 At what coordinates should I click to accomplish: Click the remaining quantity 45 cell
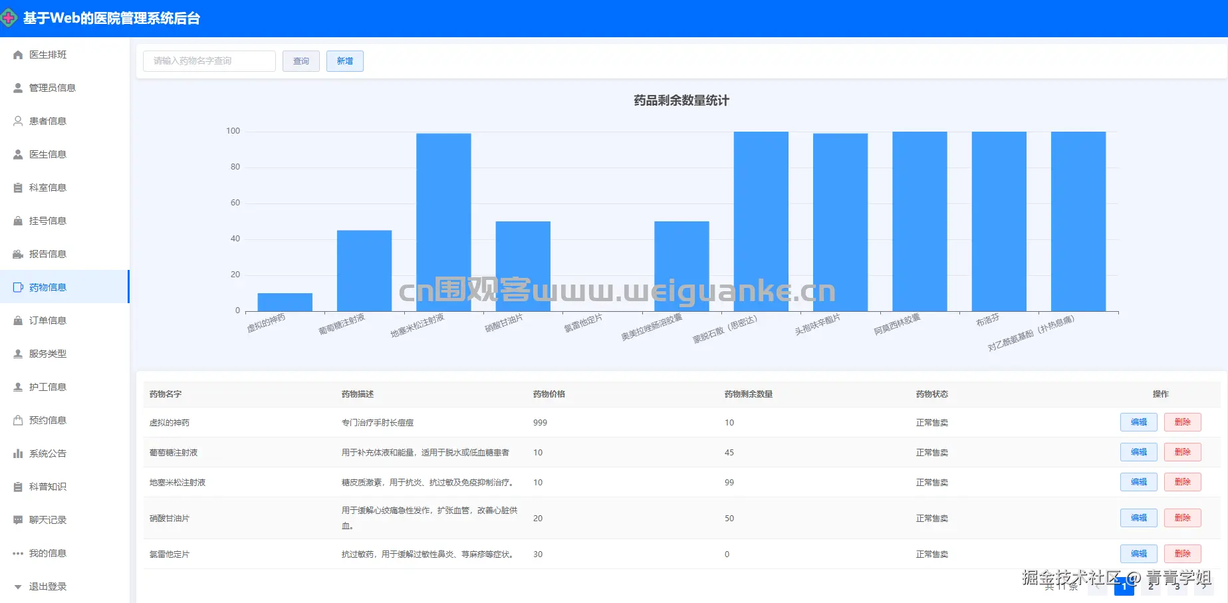[729, 453]
